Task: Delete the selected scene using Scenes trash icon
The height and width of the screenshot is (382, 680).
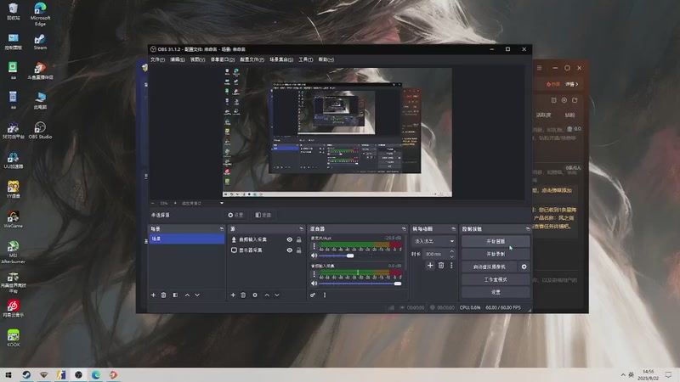Action: click(163, 295)
